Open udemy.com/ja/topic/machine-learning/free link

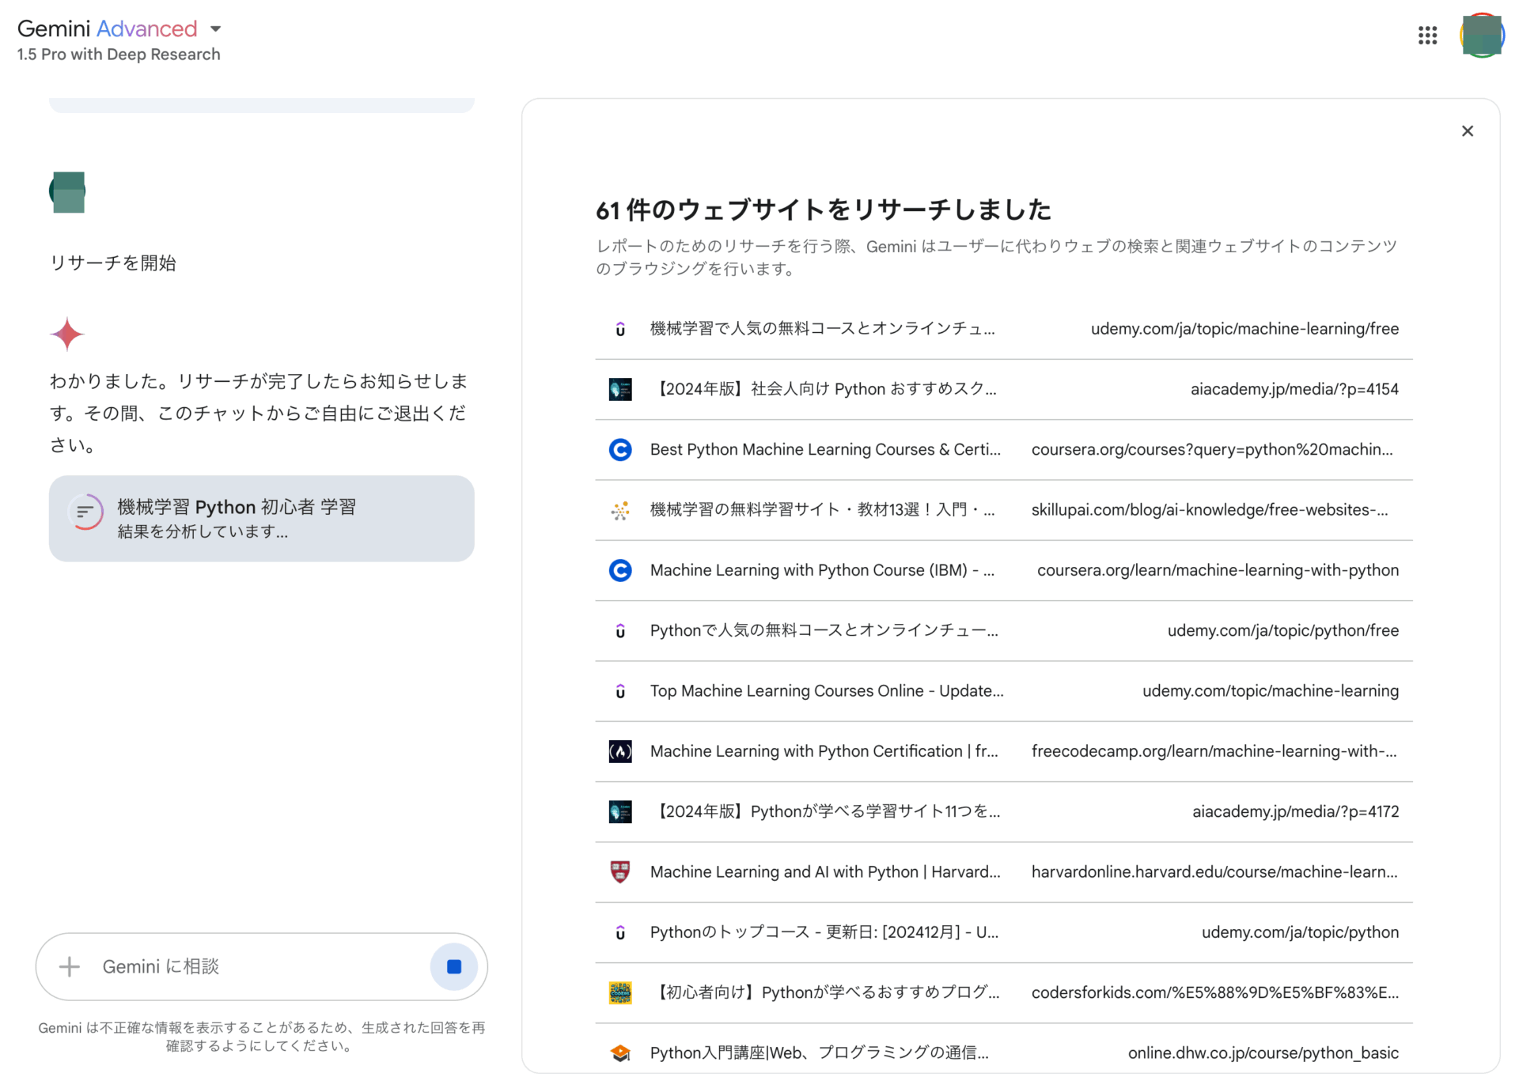[x=1244, y=329]
